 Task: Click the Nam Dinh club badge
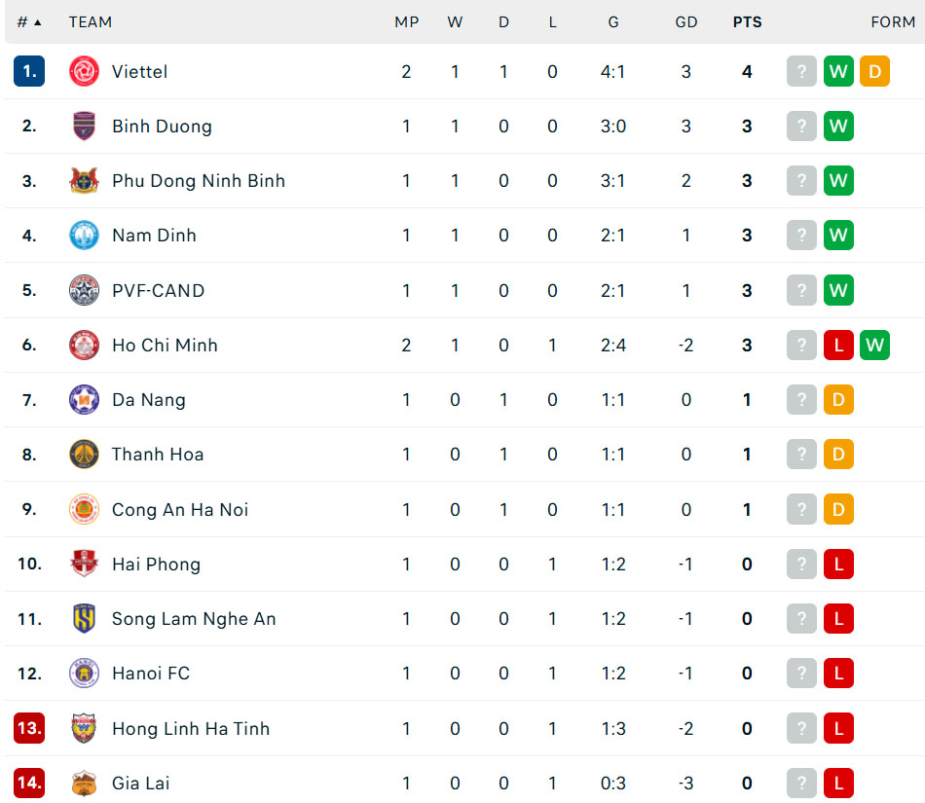[x=84, y=236]
